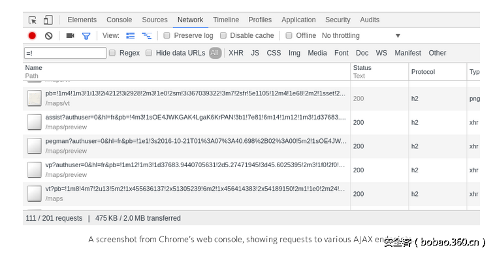Click the xhr type of the vp request
495x254 pixels.
click(473, 170)
